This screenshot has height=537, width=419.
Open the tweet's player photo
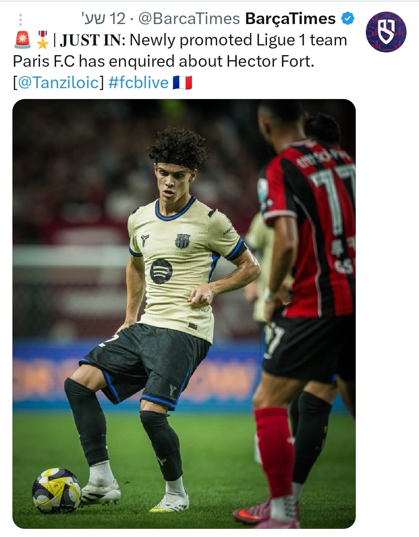pyautogui.click(x=184, y=314)
